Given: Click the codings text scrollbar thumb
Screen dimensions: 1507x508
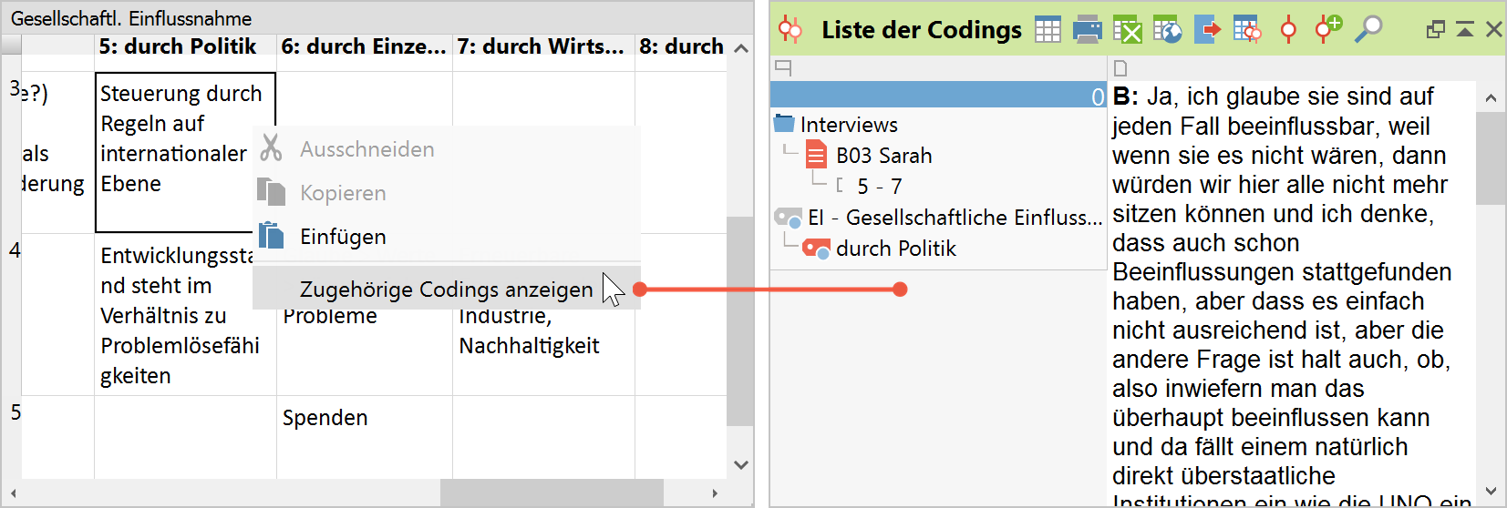Looking at the screenshot, I should pyautogui.click(x=1491, y=158).
